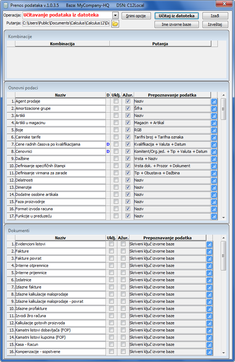Open the Operacija dropdown list
Screen dimensions: 235x362
tap(115, 15)
